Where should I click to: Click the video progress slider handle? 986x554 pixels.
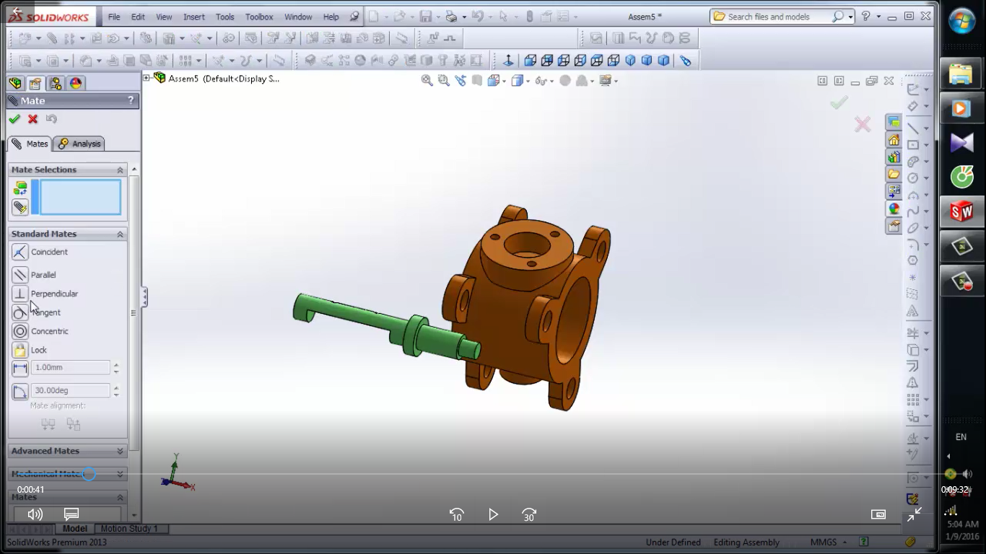coord(89,474)
